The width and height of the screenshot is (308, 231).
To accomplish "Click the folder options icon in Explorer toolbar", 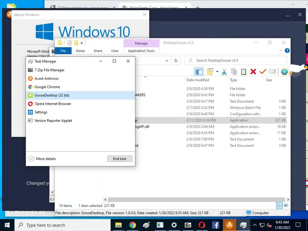I will click(210, 72).
